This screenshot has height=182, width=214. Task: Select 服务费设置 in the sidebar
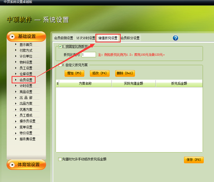27,139
